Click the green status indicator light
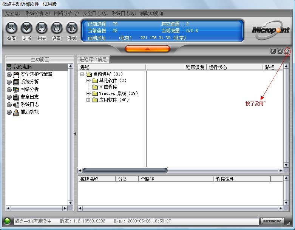The width and height of the screenshot is (295, 230). point(7,221)
